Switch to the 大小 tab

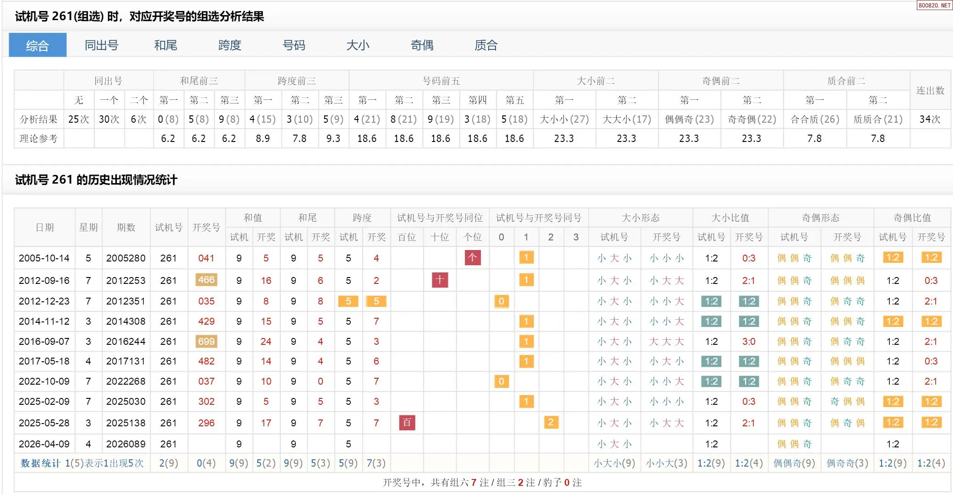(358, 45)
